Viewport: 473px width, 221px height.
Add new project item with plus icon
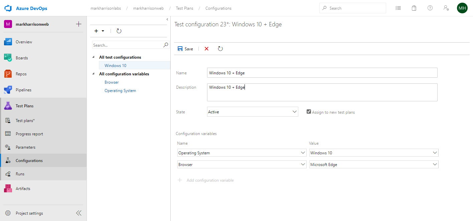pyautogui.click(x=79, y=24)
